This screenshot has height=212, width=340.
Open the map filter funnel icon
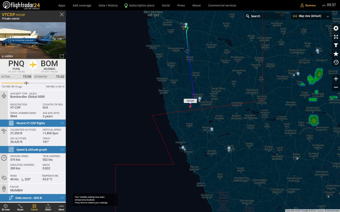pyautogui.click(x=336, y=45)
